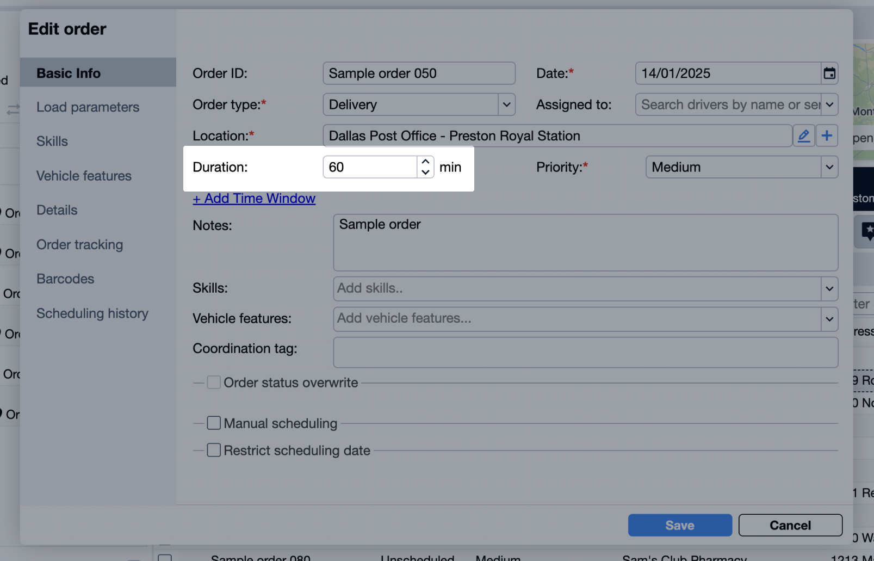874x561 pixels.
Task: Click the pencil icon to edit the location
Action: pyautogui.click(x=804, y=135)
